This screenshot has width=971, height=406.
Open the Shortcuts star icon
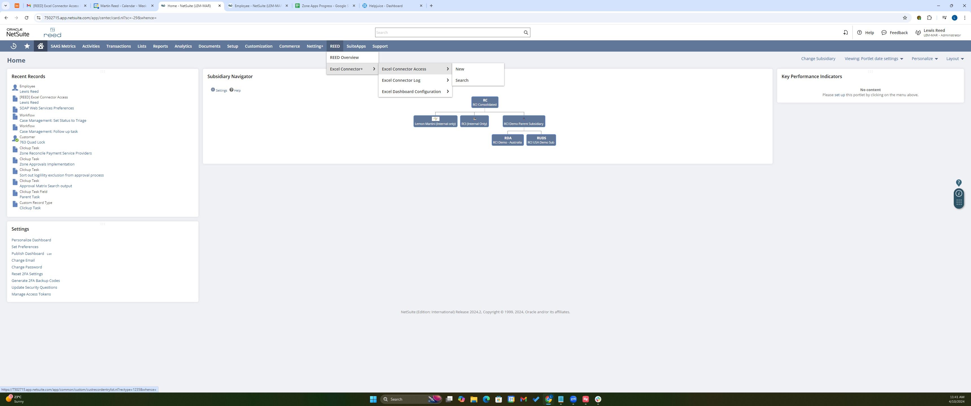[27, 46]
